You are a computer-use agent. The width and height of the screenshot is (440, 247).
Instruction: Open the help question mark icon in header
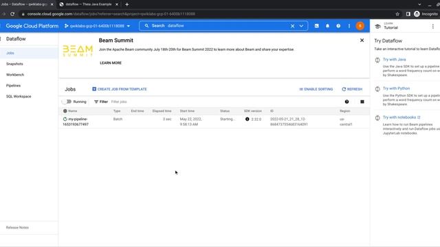[338, 26]
